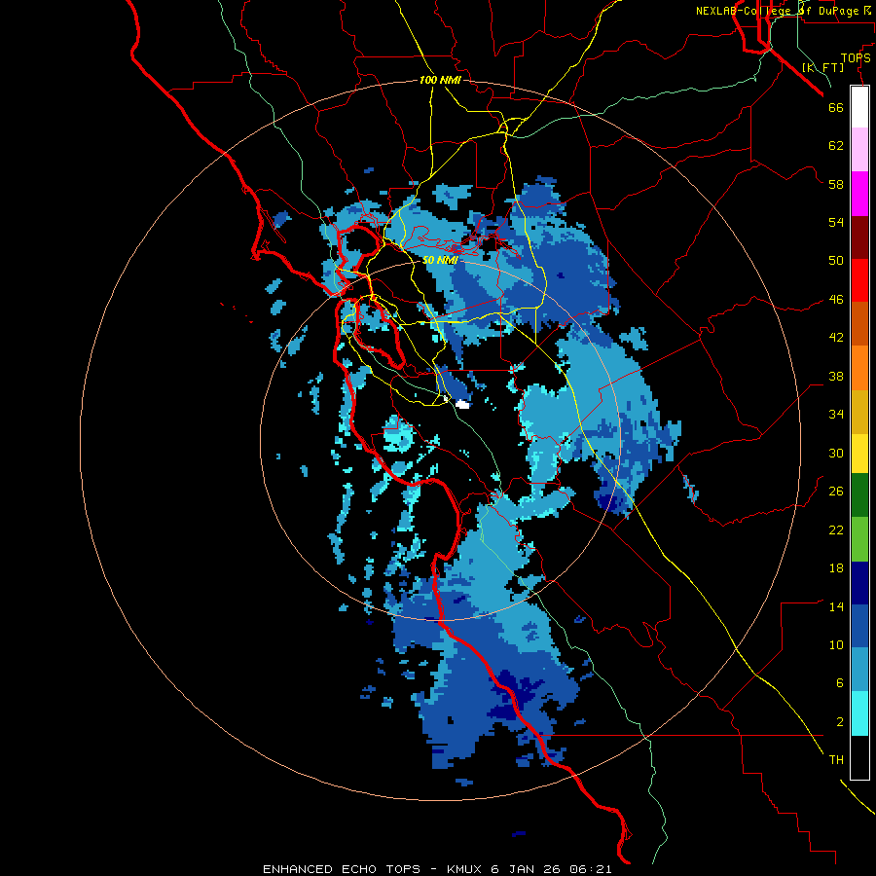The image size is (876, 876).
Task: Click the light green legend swatch
Action: 859,539
